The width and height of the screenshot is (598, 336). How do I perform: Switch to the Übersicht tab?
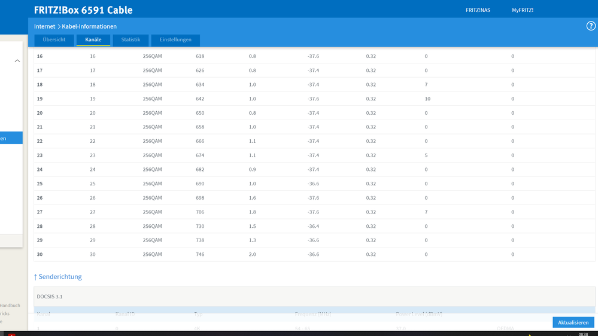54,39
